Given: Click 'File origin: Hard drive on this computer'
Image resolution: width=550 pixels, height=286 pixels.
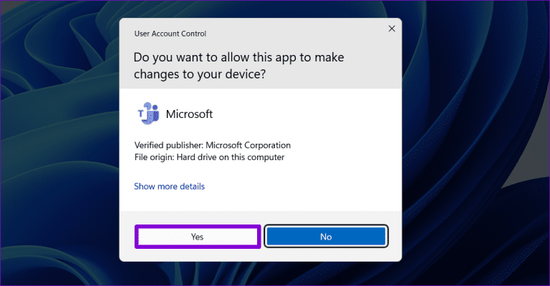Looking at the screenshot, I should point(209,157).
